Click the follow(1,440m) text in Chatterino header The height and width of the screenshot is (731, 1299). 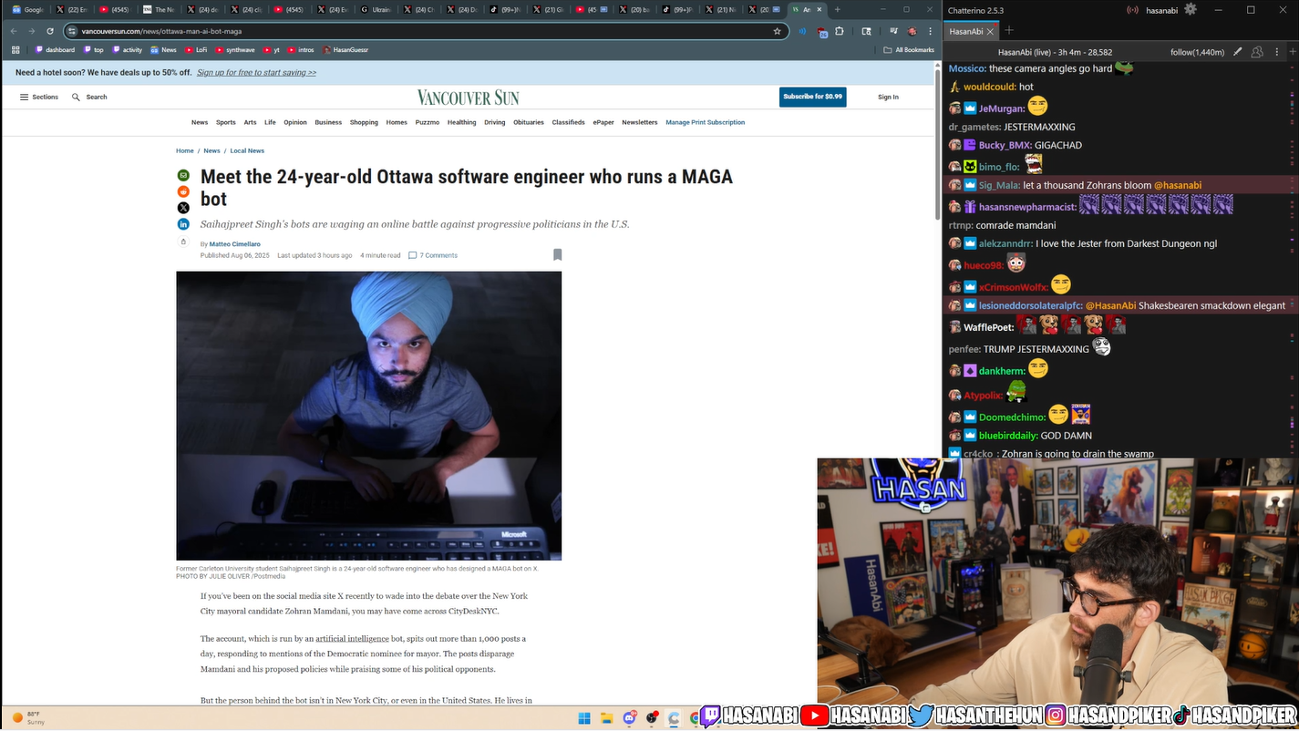1197,52
